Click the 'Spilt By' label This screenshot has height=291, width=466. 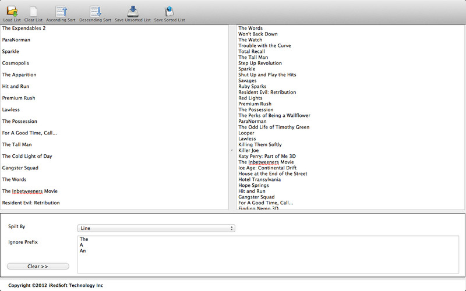[17, 226]
